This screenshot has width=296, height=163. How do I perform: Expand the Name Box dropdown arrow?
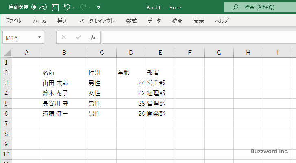click(39, 37)
